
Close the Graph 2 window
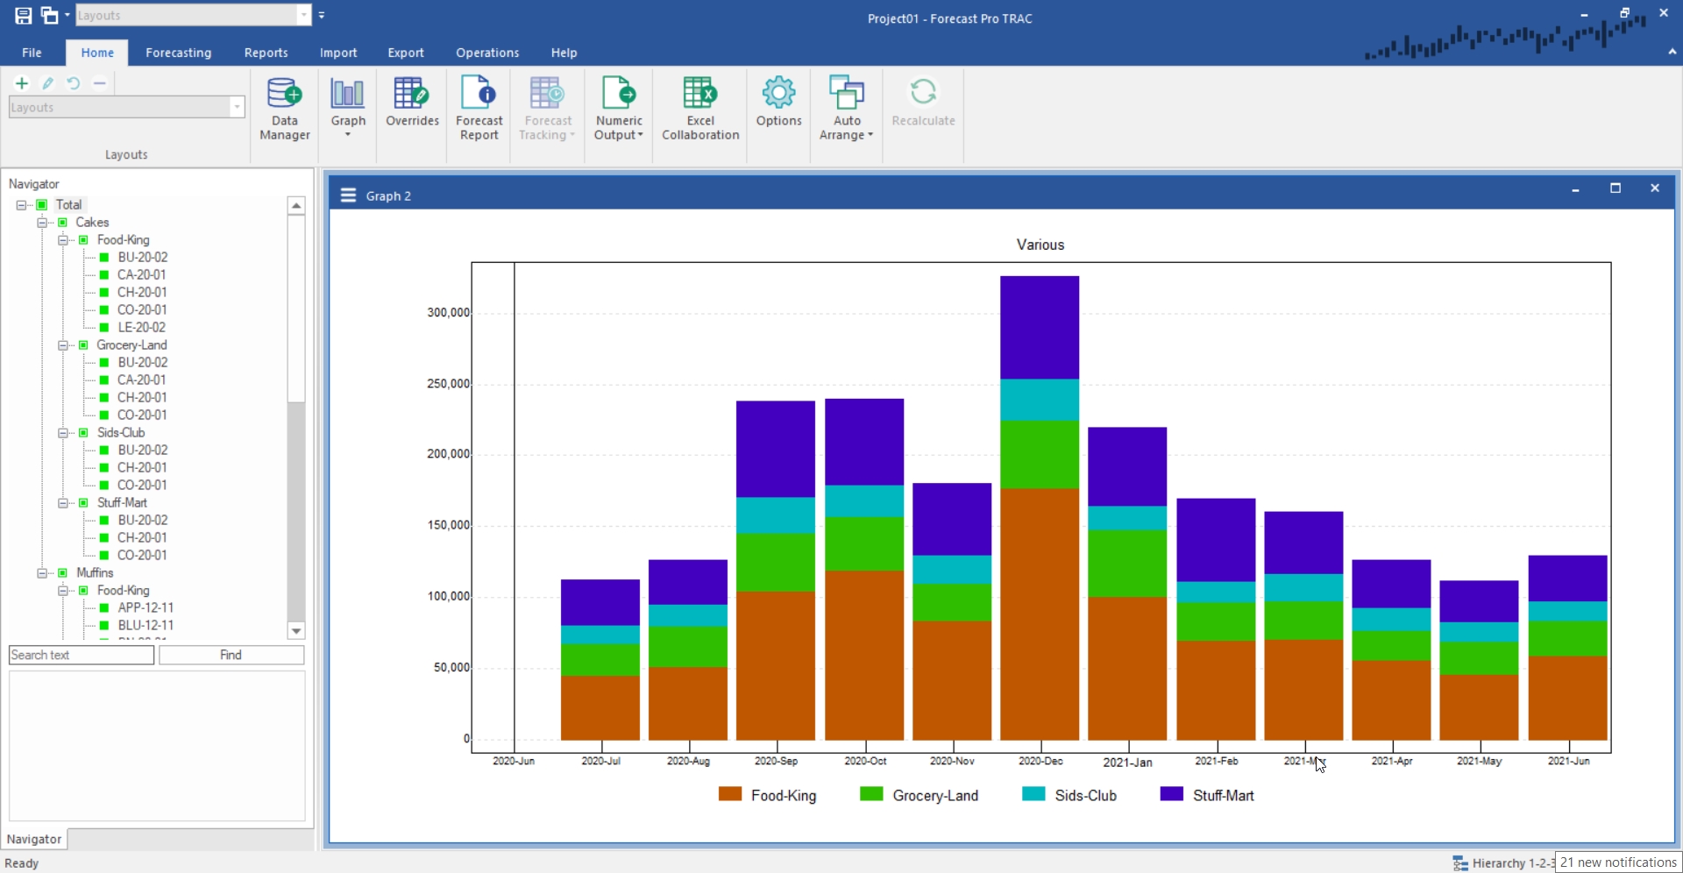point(1655,188)
